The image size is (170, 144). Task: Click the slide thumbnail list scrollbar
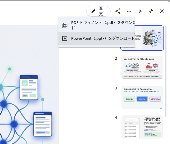166,71
